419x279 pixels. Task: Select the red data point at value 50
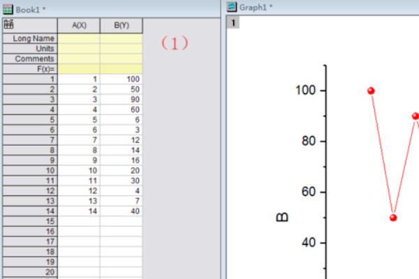393,218
